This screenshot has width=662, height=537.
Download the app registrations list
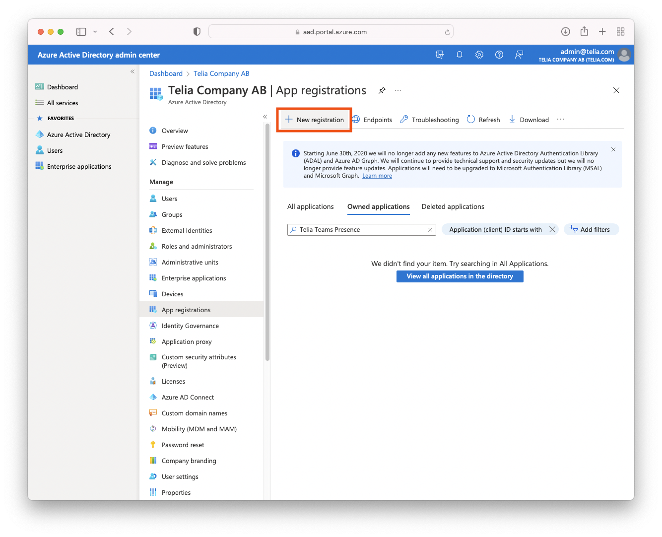pyautogui.click(x=529, y=120)
